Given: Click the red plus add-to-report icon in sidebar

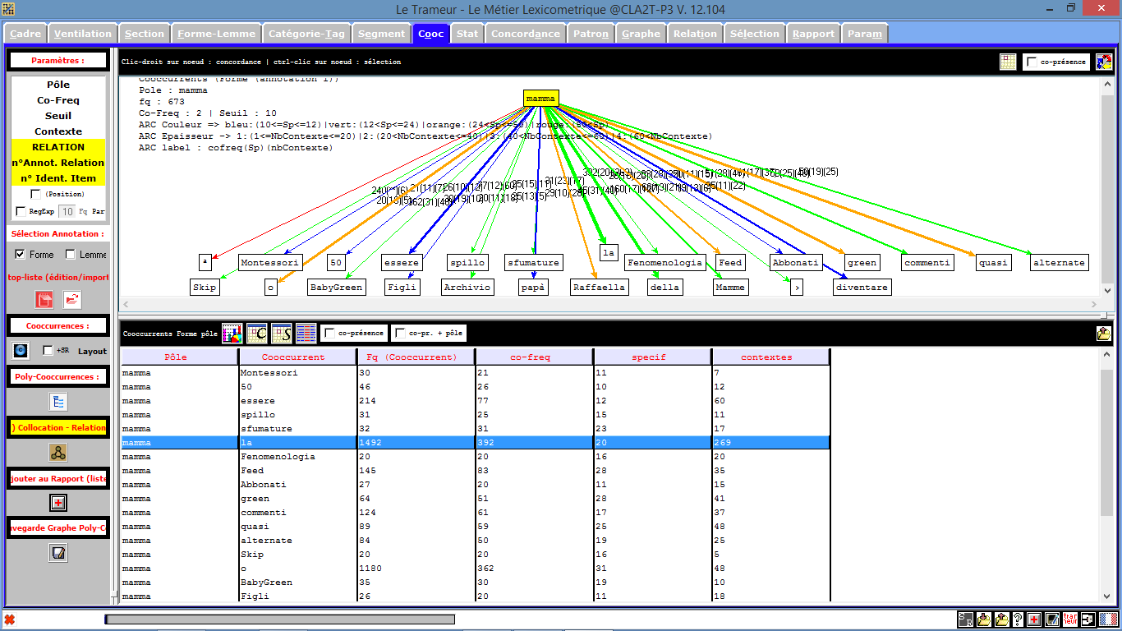Looking at the screenshot, I should pos(58,503).
